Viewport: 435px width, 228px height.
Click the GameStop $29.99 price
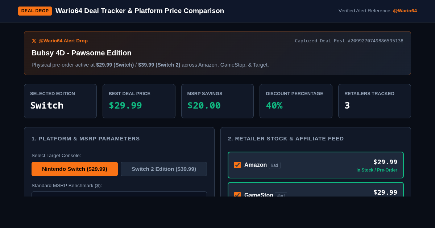[385, 192]
